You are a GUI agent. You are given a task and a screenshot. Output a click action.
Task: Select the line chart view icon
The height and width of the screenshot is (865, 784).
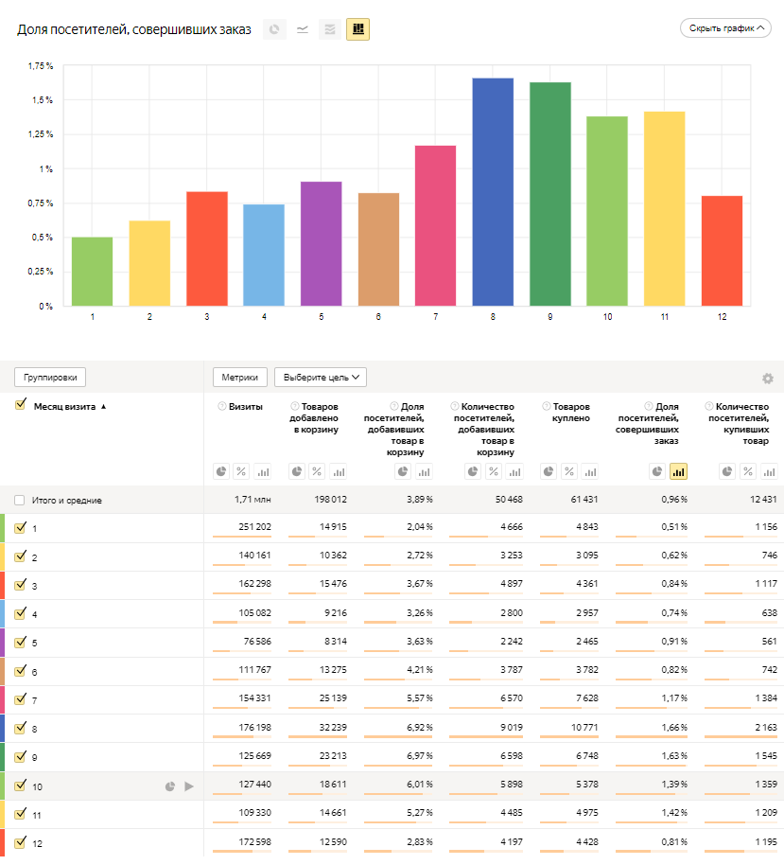tap(302, 29)
